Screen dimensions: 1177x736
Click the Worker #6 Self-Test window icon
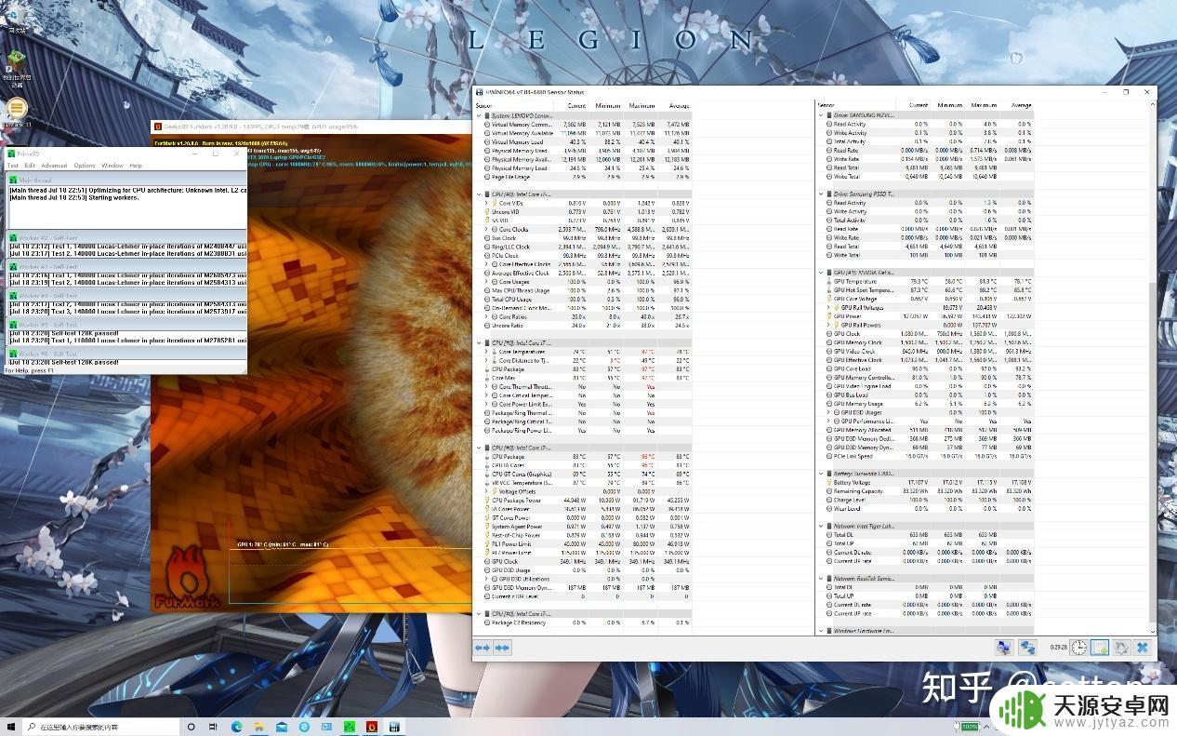click(12, 354)
